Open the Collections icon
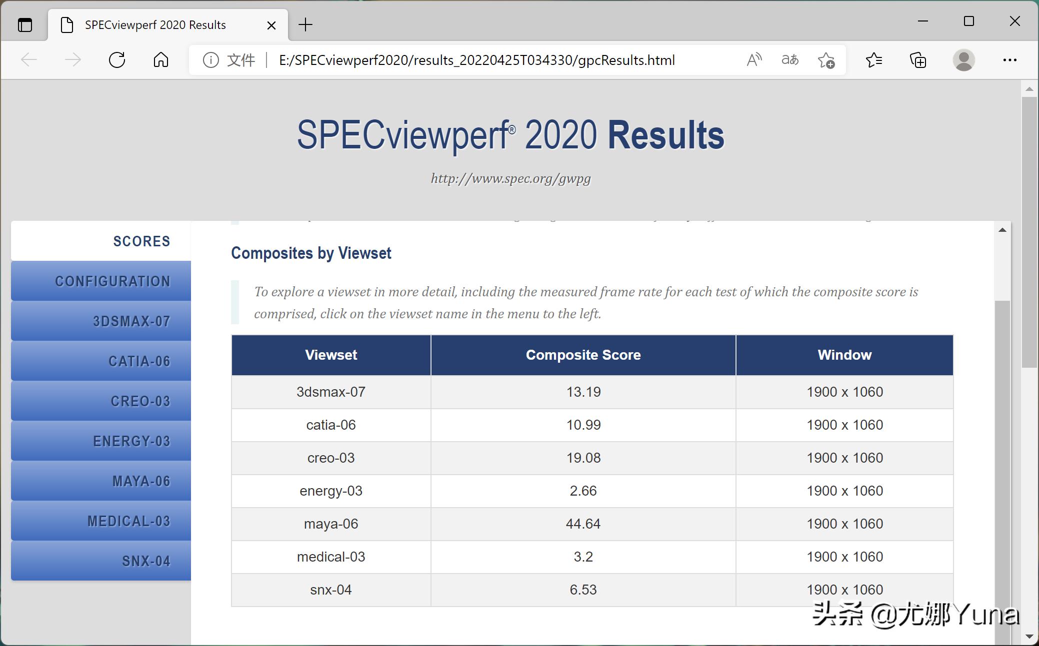Viewport: 1039px width, 646px height. click(918, 60)
